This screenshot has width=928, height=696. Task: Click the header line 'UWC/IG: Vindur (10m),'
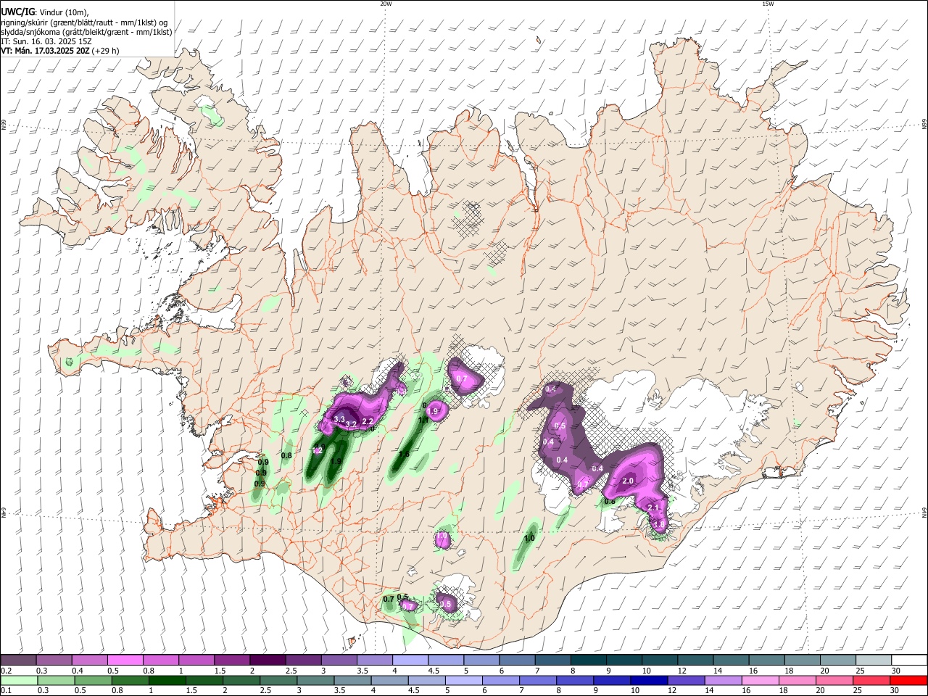point(46,13)
